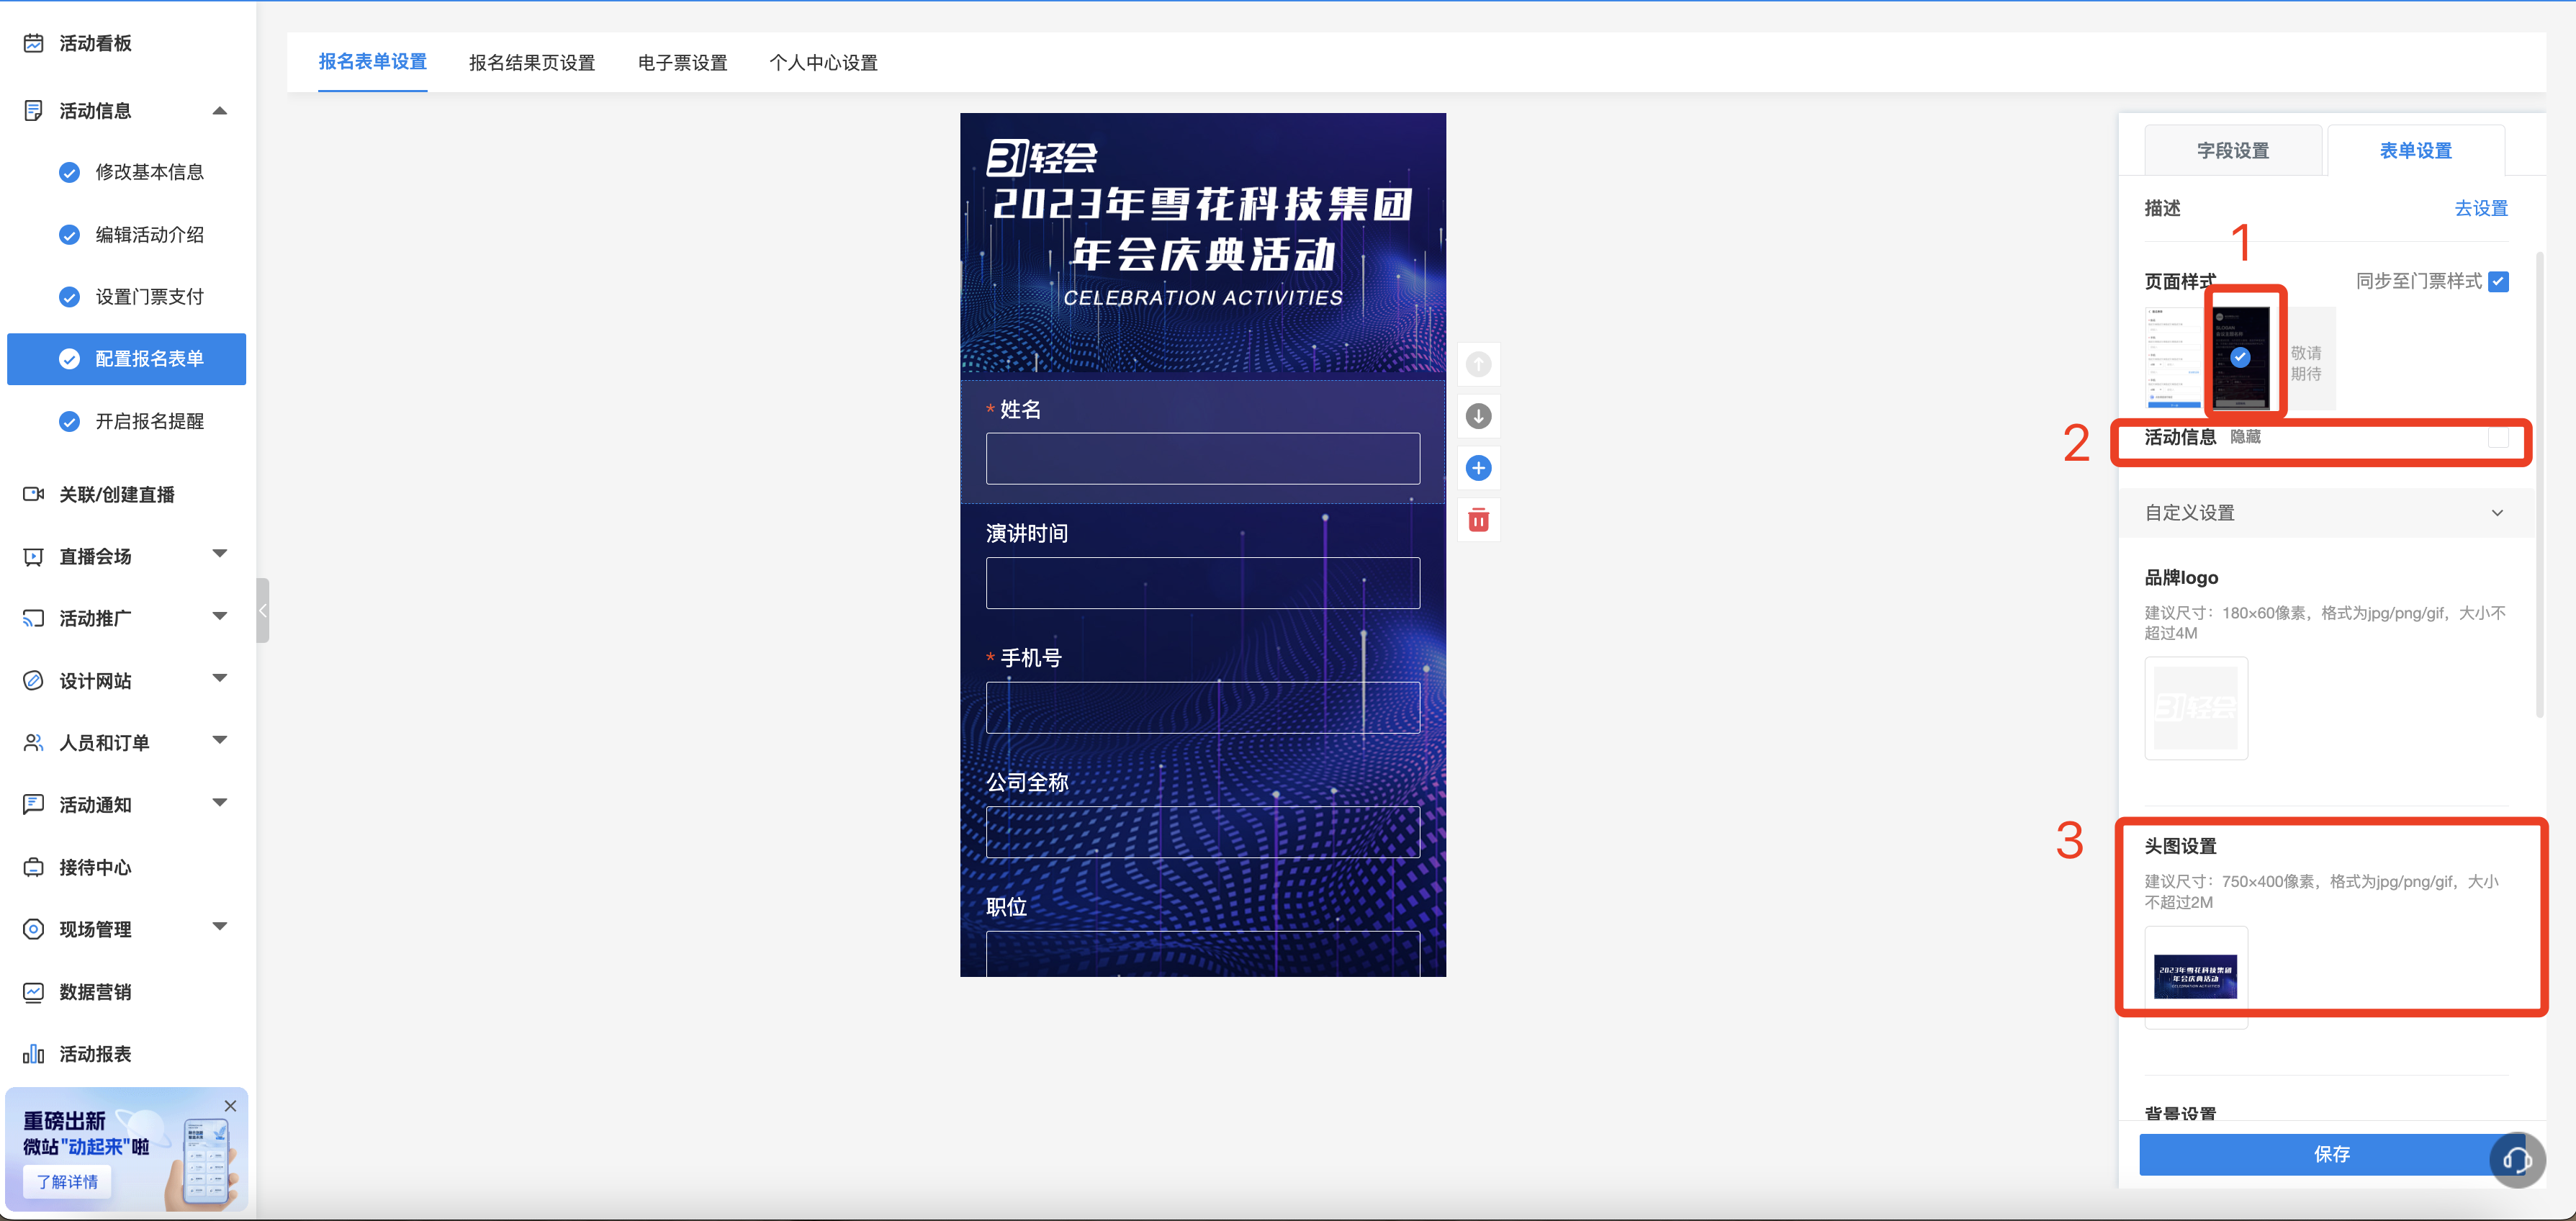The width and height of the screenshot is (2576, 1221).
Task: Collapse the 自定义设置 section
Action: pos(2497,513)
